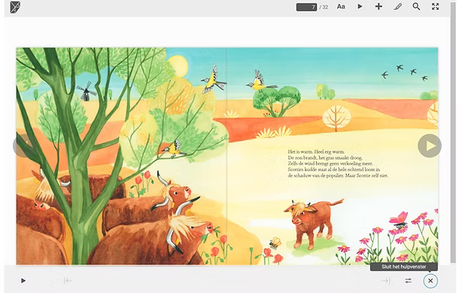This screenshot has height=293, width=462.
Task: Click the text line 'Het is warm. Heel erg warm.'
Action: pyautogui.click(x=316, y=151)
